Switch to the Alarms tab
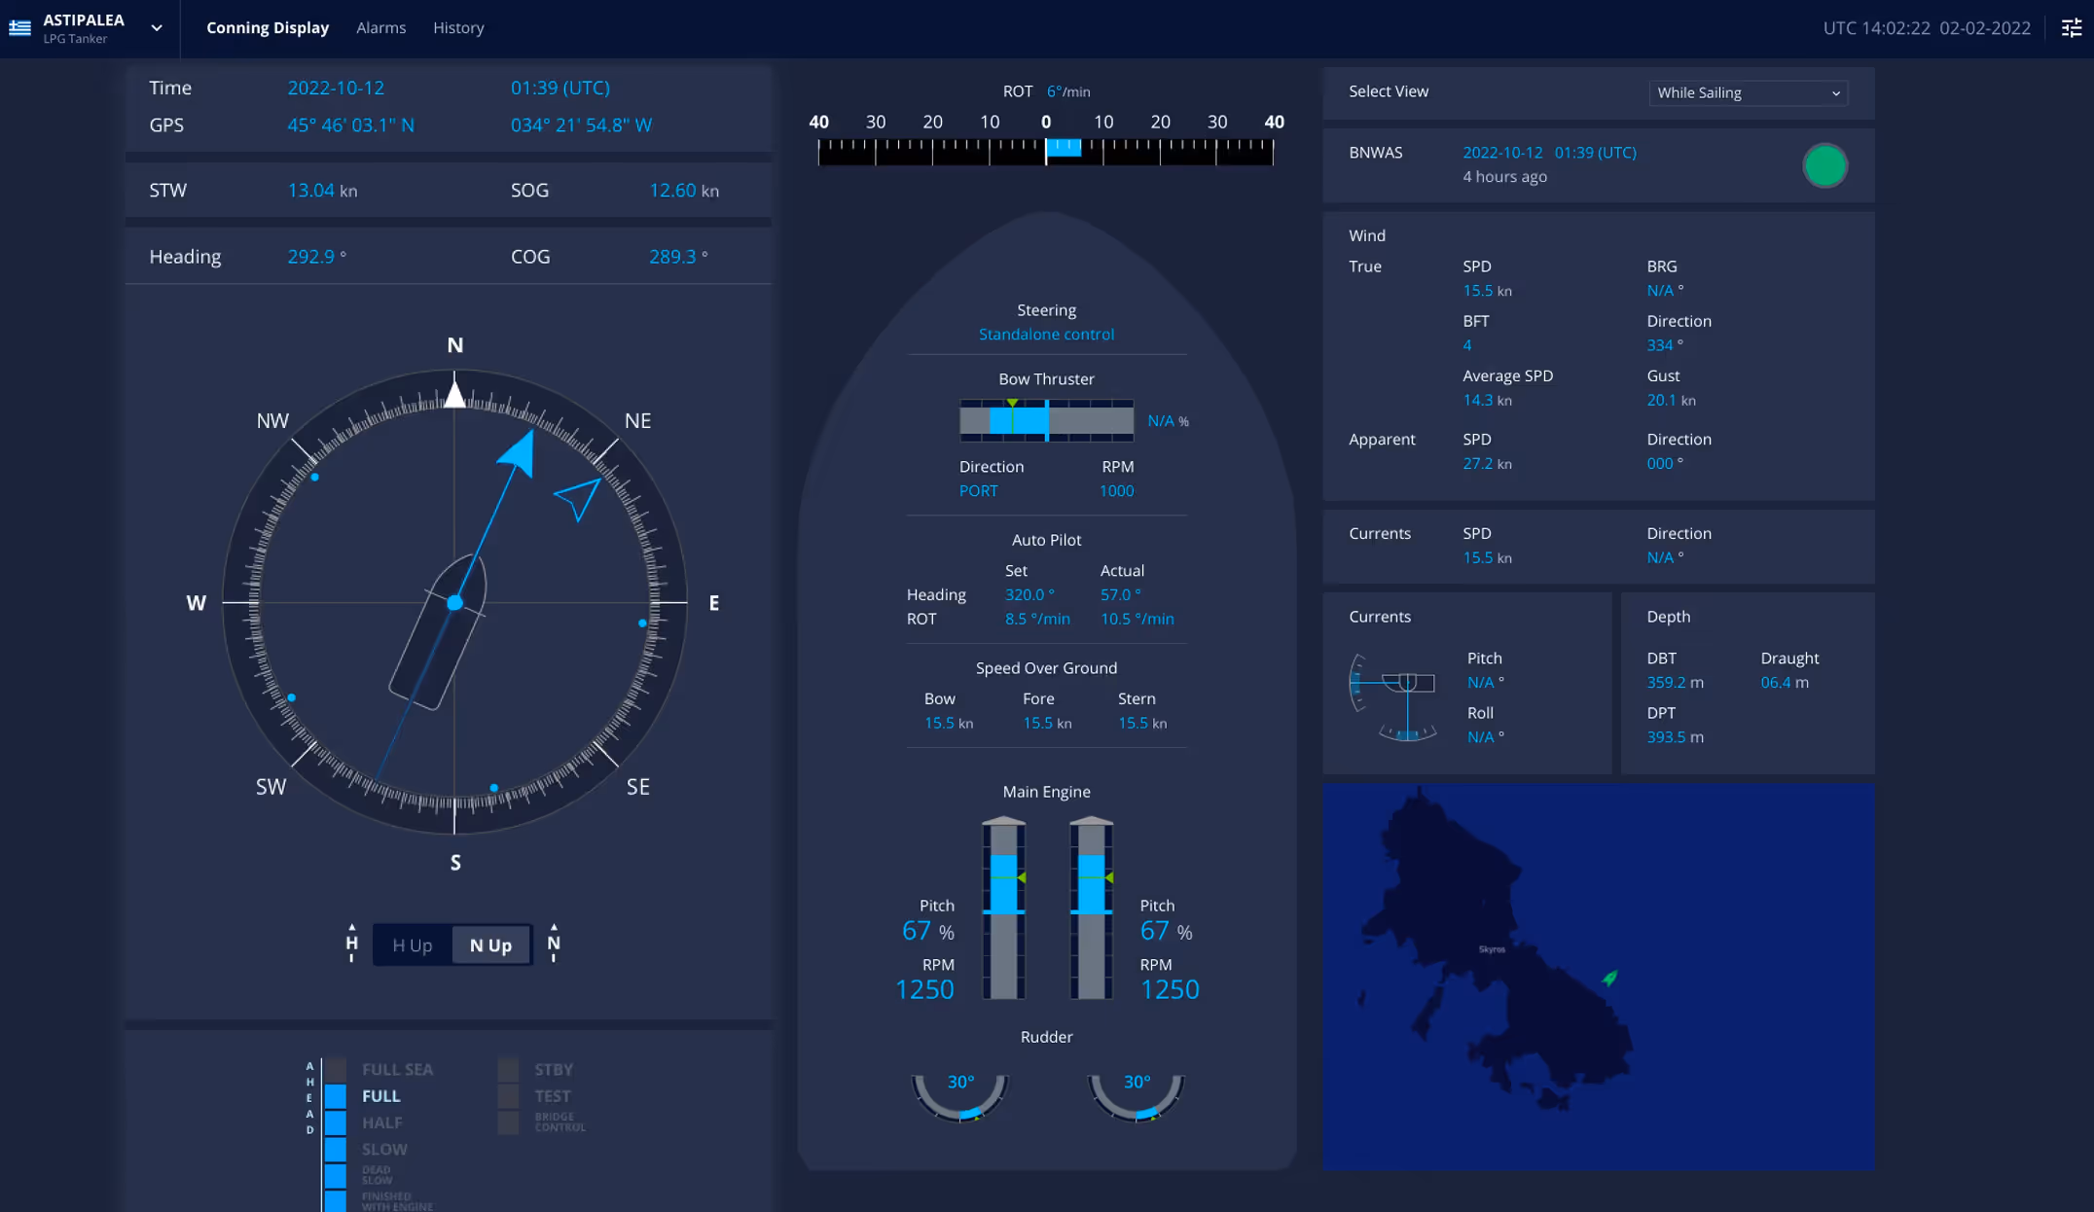Screen dimensions: 2094x1212 [x=380, y=27]
